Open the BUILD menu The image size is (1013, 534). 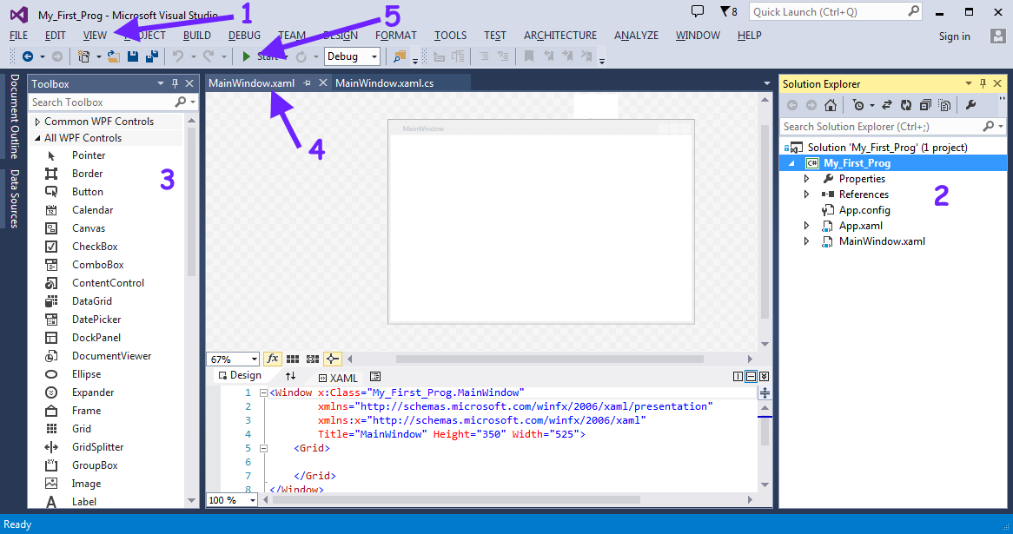[196, 36]
